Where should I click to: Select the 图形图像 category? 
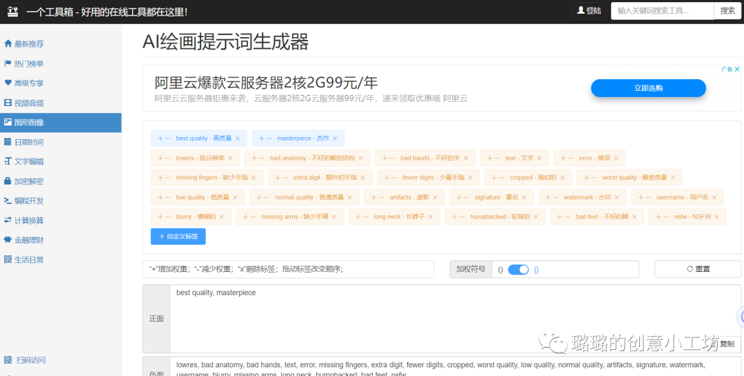[60, 123]
